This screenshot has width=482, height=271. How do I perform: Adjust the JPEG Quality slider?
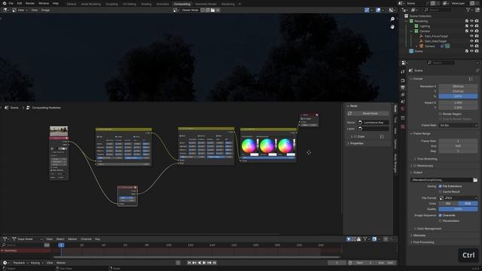[x=458, y=209]
